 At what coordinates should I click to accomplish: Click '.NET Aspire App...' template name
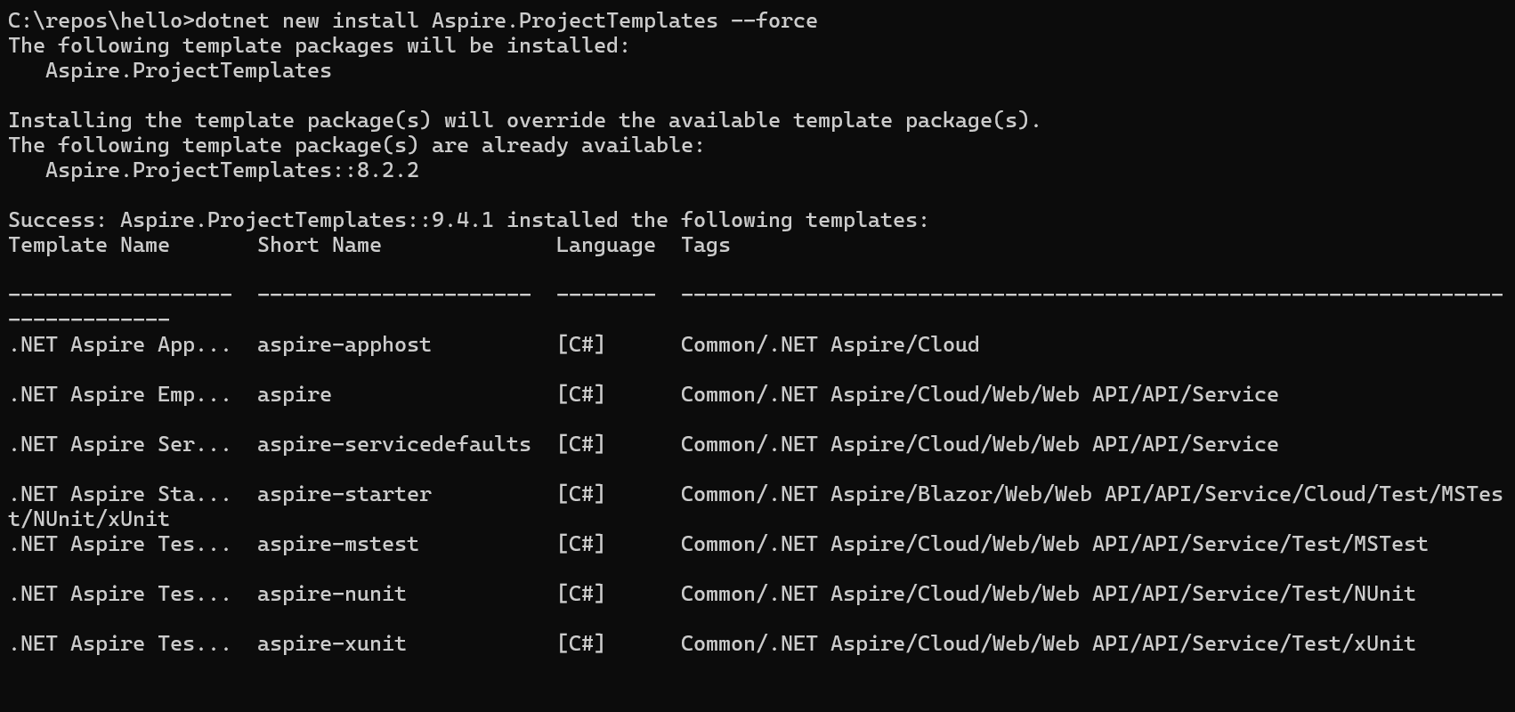[x=119, y=344]
